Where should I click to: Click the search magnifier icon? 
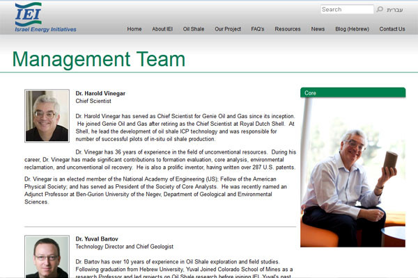click(380, 10)
